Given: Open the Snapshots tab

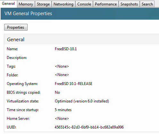Looking at the screenshot, I should click(x=129, y=4).
